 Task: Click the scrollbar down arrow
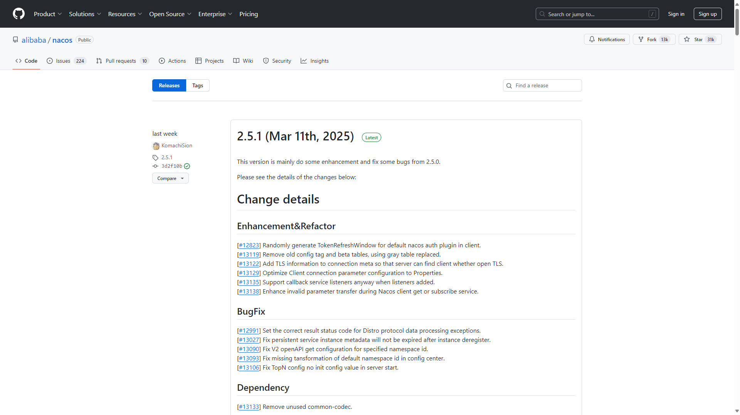click(737, 411)
